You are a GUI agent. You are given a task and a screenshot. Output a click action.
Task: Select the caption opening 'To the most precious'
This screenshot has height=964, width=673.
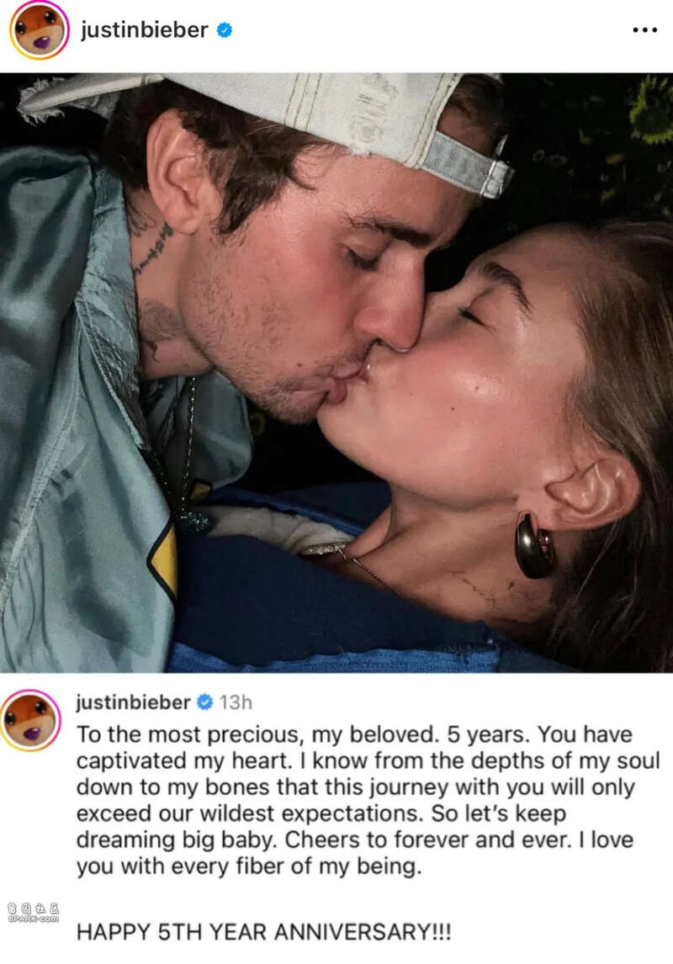coord(188,734)
